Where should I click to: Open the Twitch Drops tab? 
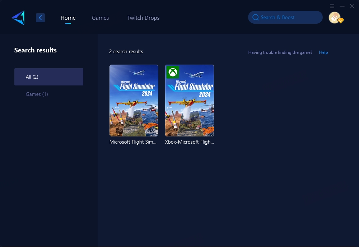coord(143,18)
